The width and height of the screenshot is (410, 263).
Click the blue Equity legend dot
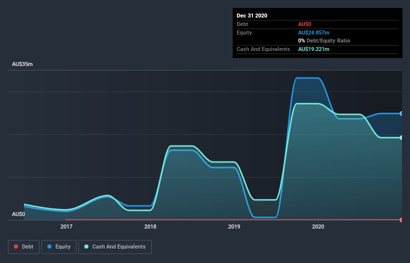[x=49, y=246]
